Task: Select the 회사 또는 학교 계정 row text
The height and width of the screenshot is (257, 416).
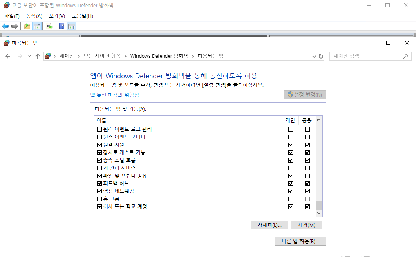Action: (x=125, y=206)
